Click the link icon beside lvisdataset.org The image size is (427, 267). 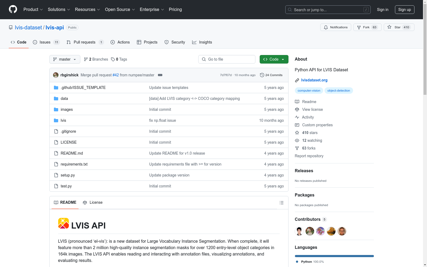[x=297, y=80]
